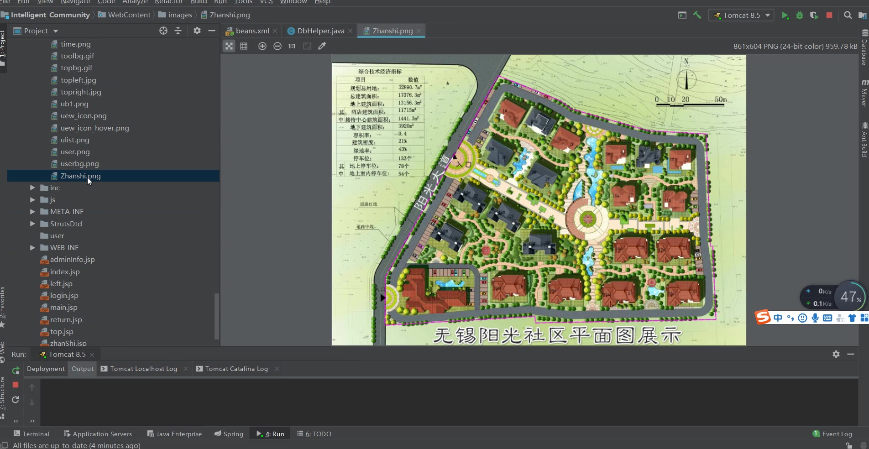Open Java Enterprise tool window
This screenshot has height=449, width=869.
174,434
